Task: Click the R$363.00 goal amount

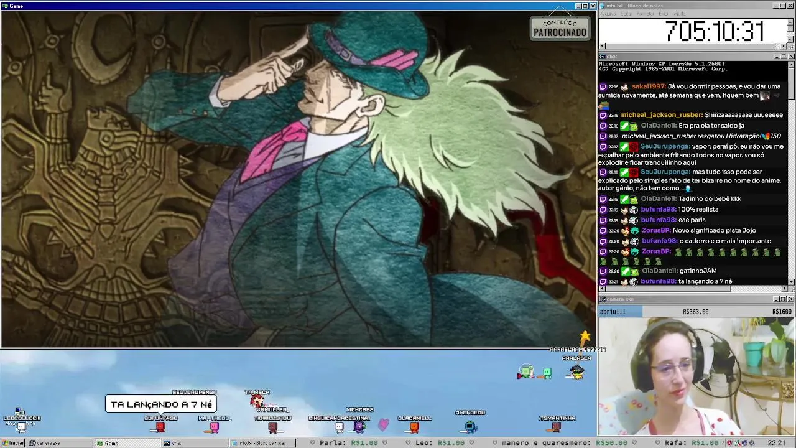Action: 695,312
